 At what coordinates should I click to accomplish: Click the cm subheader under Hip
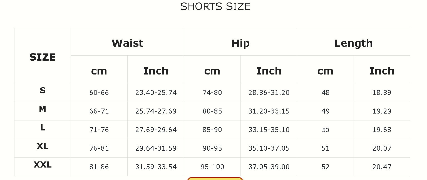212,71
